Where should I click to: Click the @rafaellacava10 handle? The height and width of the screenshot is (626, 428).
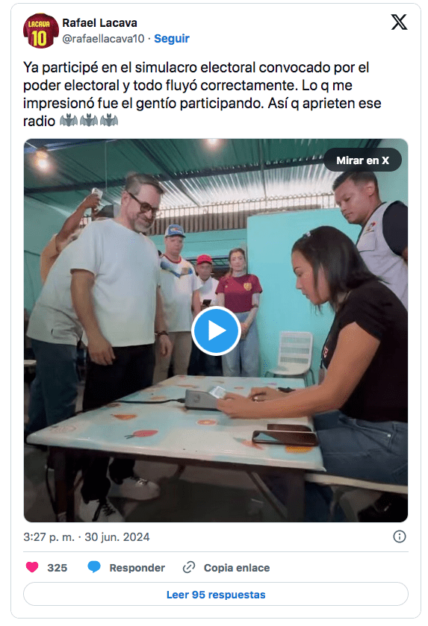pos(103,39)
